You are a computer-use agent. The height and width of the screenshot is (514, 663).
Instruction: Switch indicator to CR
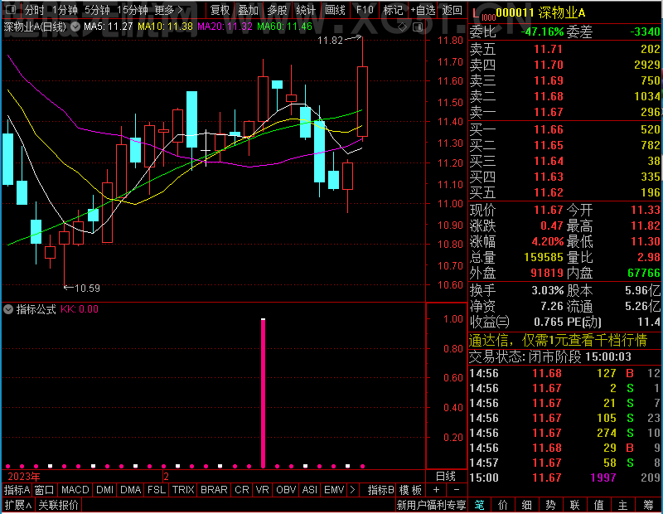click(241, 490)
